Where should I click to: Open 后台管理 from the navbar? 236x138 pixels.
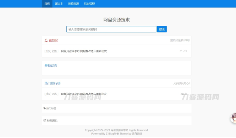tap(89, 4)
